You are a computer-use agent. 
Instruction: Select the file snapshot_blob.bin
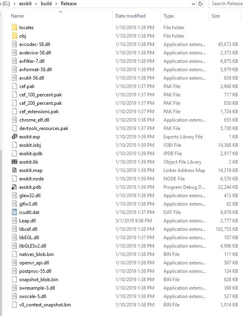38,280
